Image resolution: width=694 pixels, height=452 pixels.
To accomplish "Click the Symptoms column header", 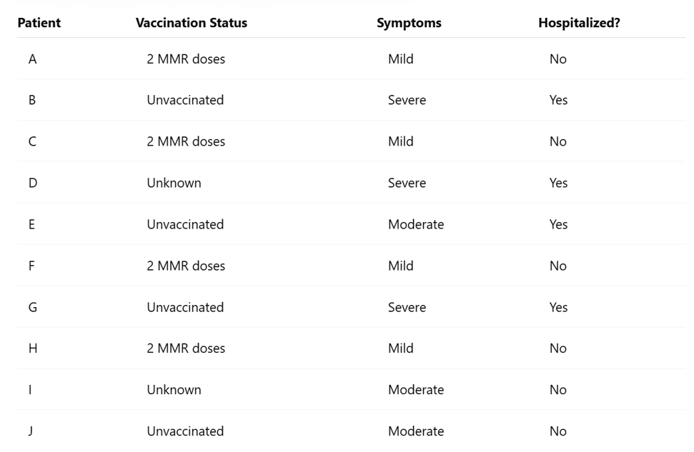I will (x=409, y=23).
